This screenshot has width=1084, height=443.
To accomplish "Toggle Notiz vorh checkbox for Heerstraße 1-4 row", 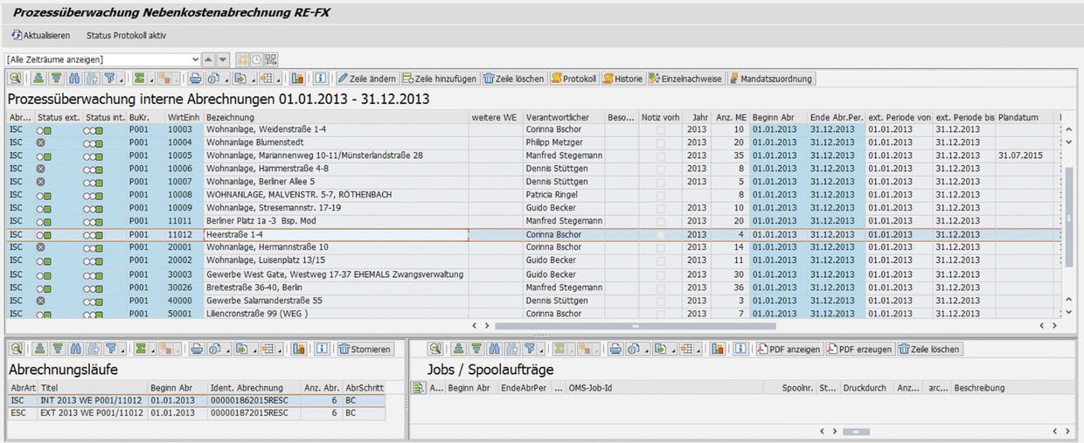I will 660,235.
